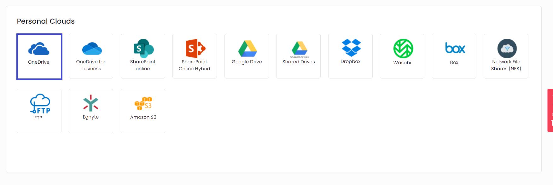Viewport: 553px width, 185px height.
Task: Open the SharePoint online icon
Action: [x=144, y=48]
